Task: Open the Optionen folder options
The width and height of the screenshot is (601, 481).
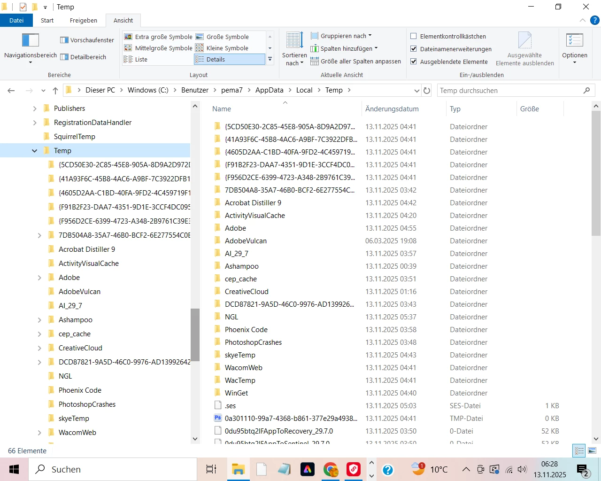Action: (575, 47)
